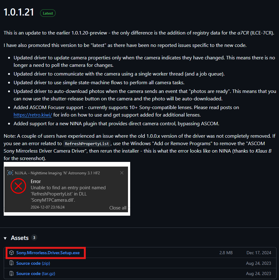Download Source code (zip)
This screenshot has width=279, height=280.
33,263
